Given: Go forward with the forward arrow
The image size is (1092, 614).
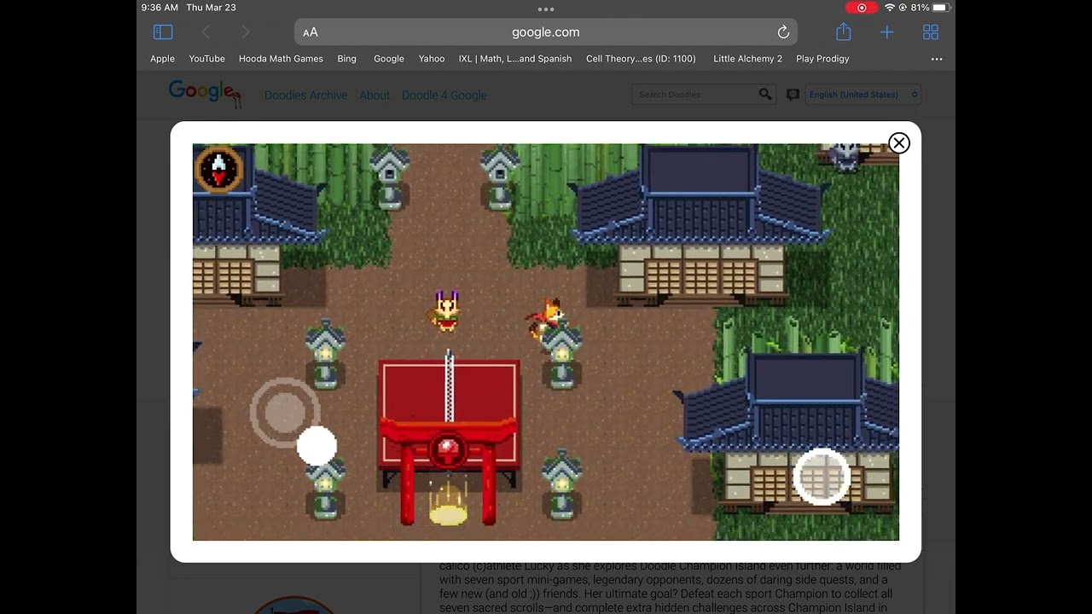Looking at the screenshot, I should click(246, 32).
